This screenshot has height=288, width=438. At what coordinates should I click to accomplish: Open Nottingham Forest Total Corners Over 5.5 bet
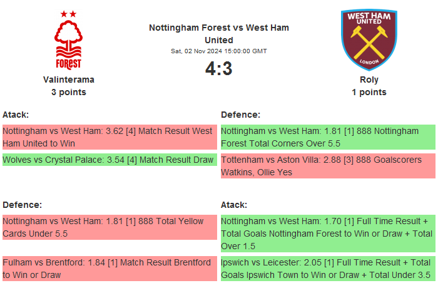328,137
